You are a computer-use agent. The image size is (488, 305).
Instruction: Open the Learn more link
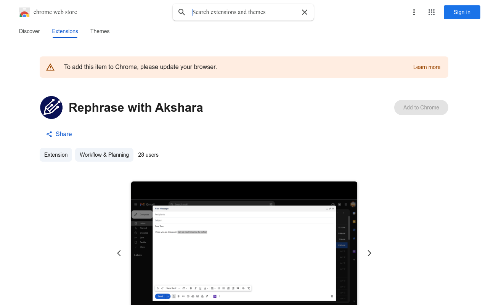point(427,67)
